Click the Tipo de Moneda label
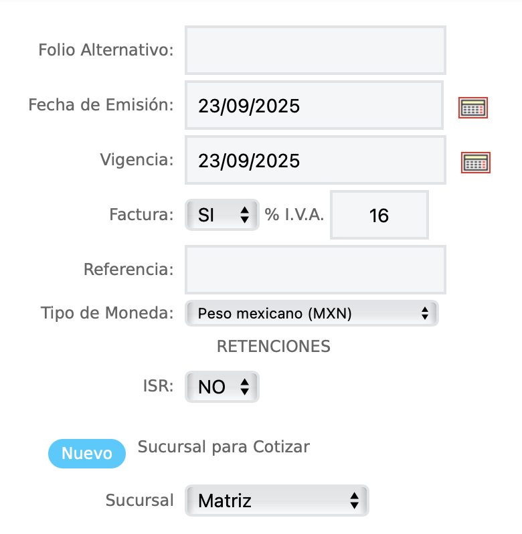 (107, 313)
